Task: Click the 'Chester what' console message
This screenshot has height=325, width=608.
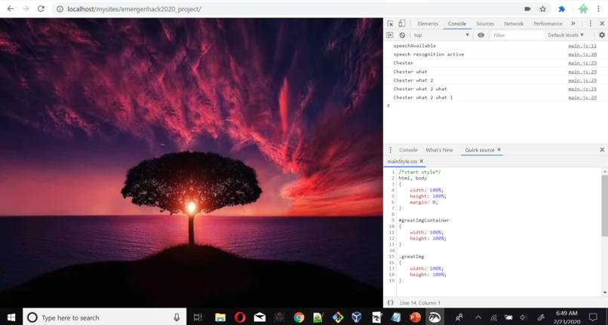Action: [410, 72]
